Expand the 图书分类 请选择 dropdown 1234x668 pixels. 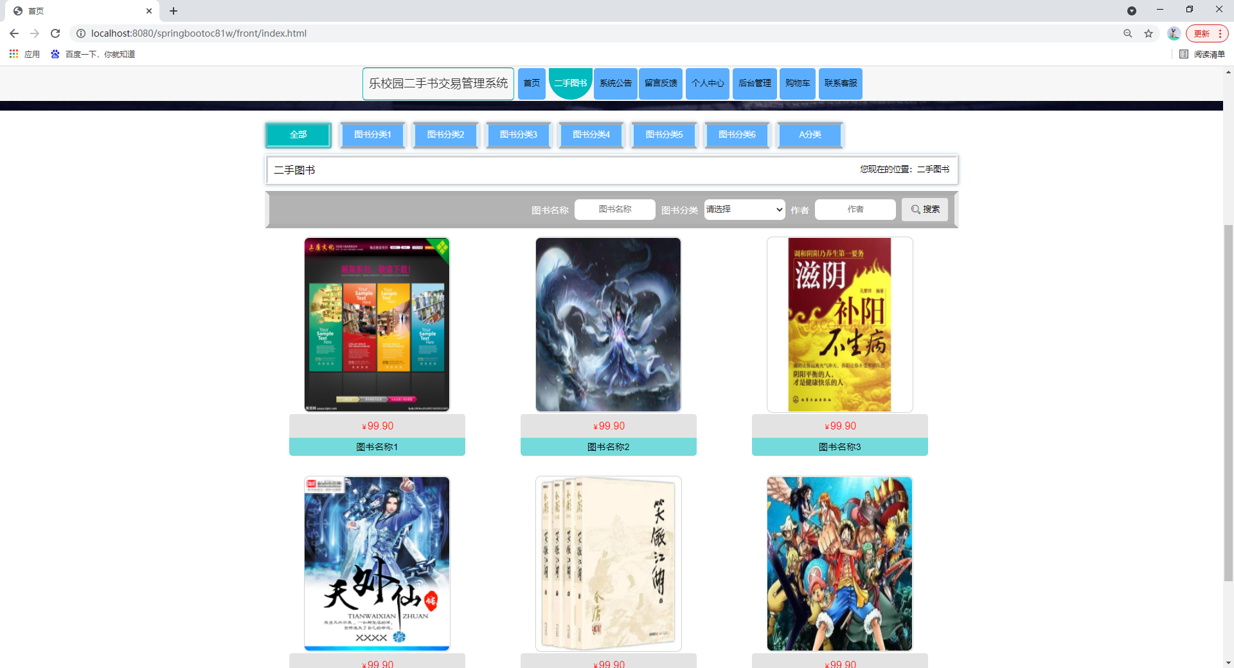pyautogui.click(x=744, y=210)
